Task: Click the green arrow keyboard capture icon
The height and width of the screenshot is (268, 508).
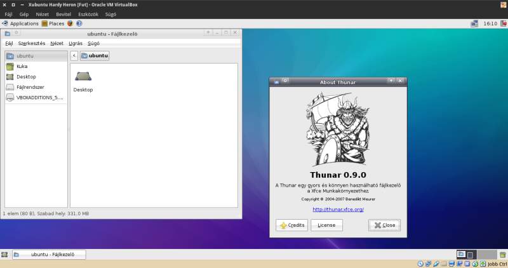Action: click(483, 264)
